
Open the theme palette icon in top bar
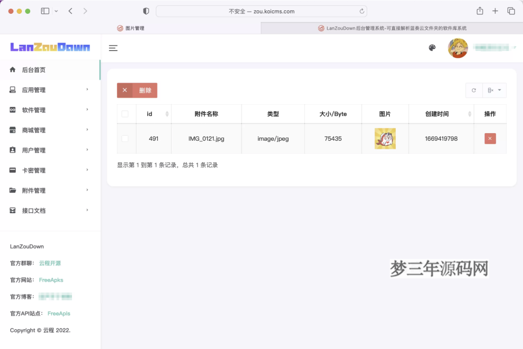[432, 47]
